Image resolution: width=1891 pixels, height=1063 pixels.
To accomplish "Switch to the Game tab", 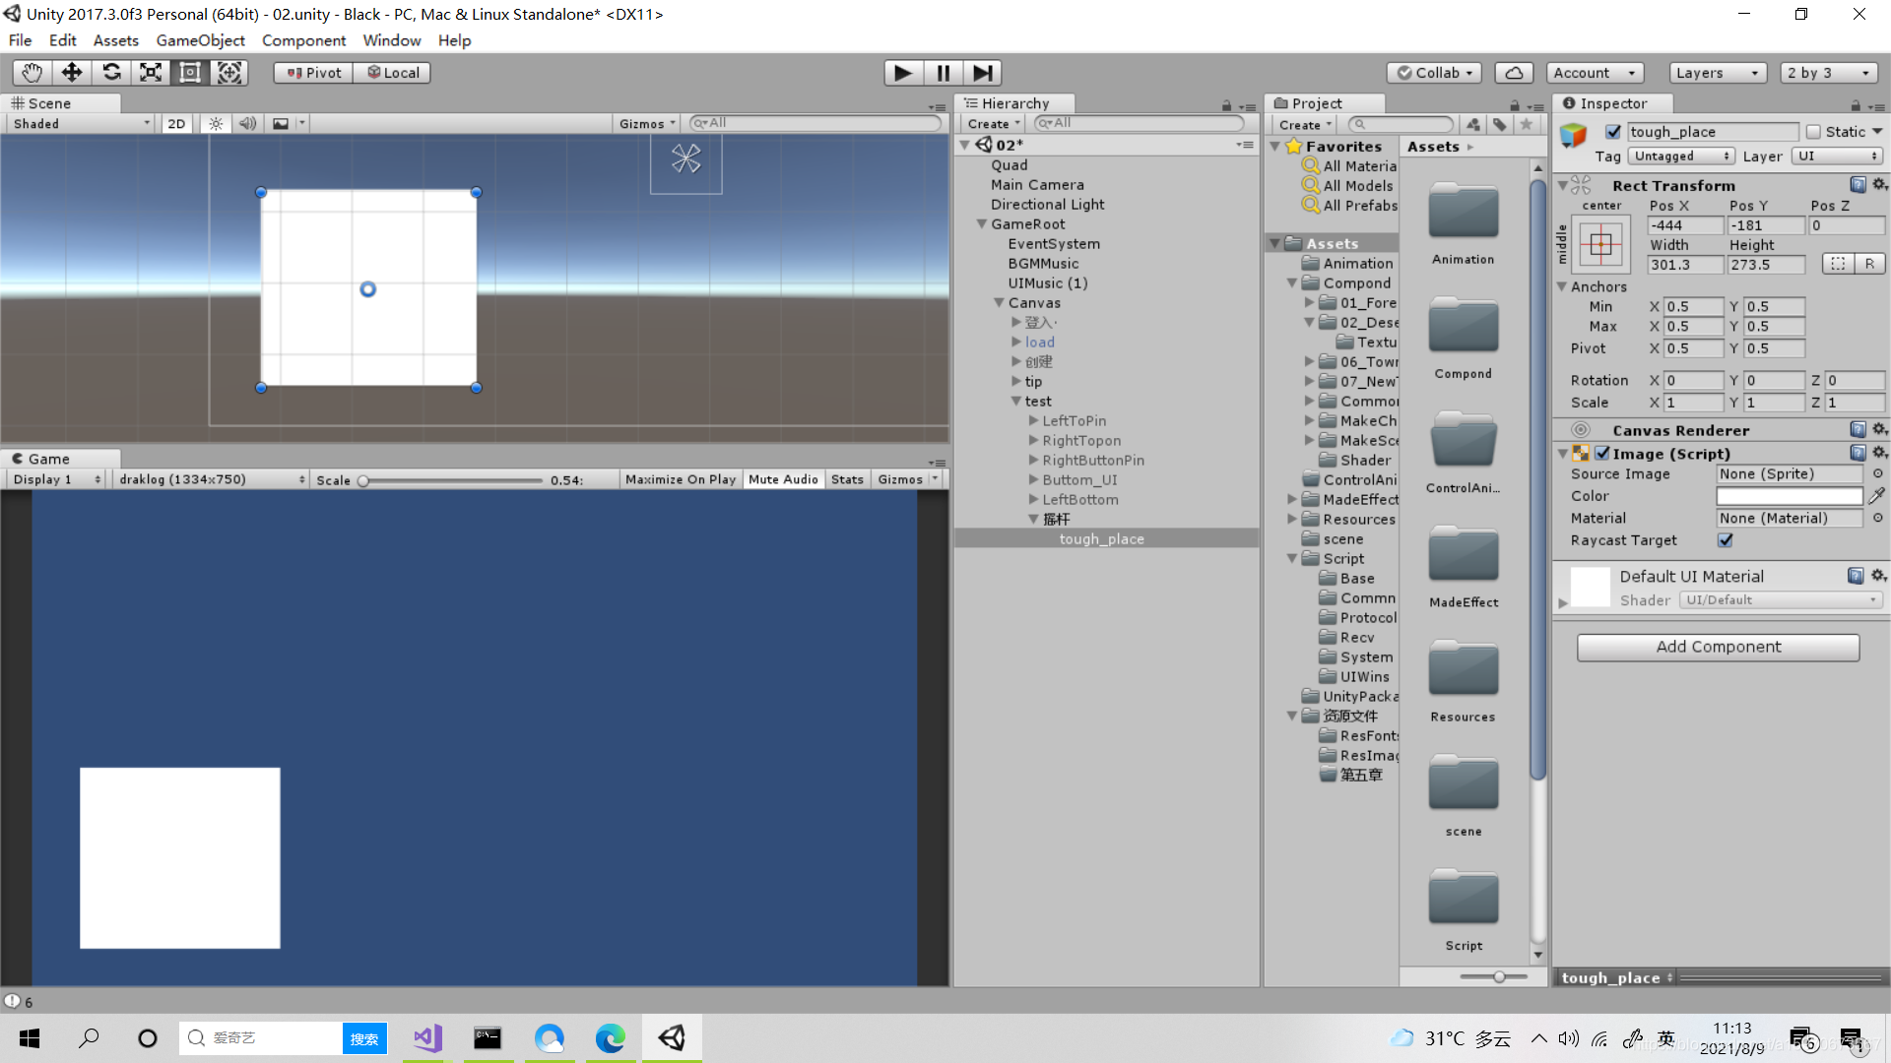I will [x=47, y=459].
